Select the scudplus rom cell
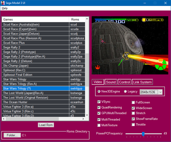The image size is (171, 142). click(x=77, y=43)
